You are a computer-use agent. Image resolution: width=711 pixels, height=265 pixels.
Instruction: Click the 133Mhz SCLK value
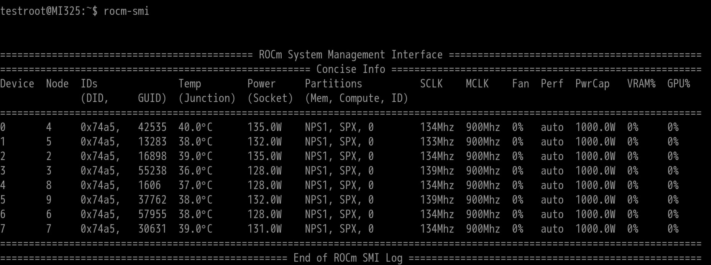pos(437,142)
